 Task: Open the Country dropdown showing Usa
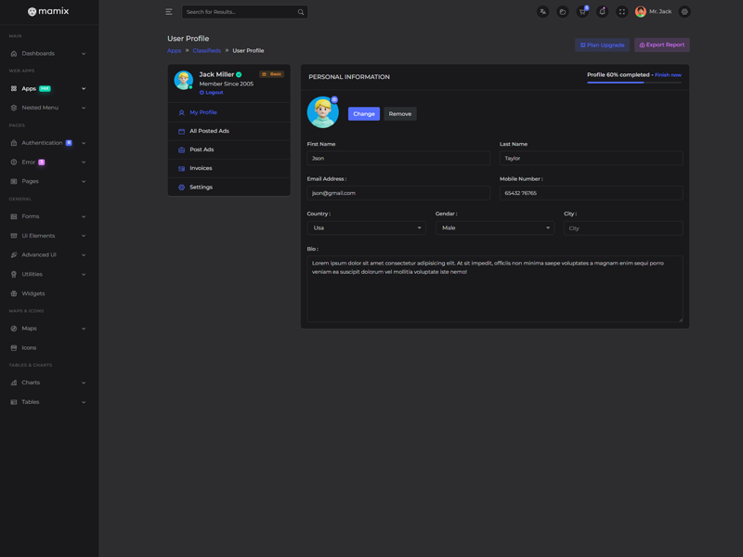tap(366, 227)
